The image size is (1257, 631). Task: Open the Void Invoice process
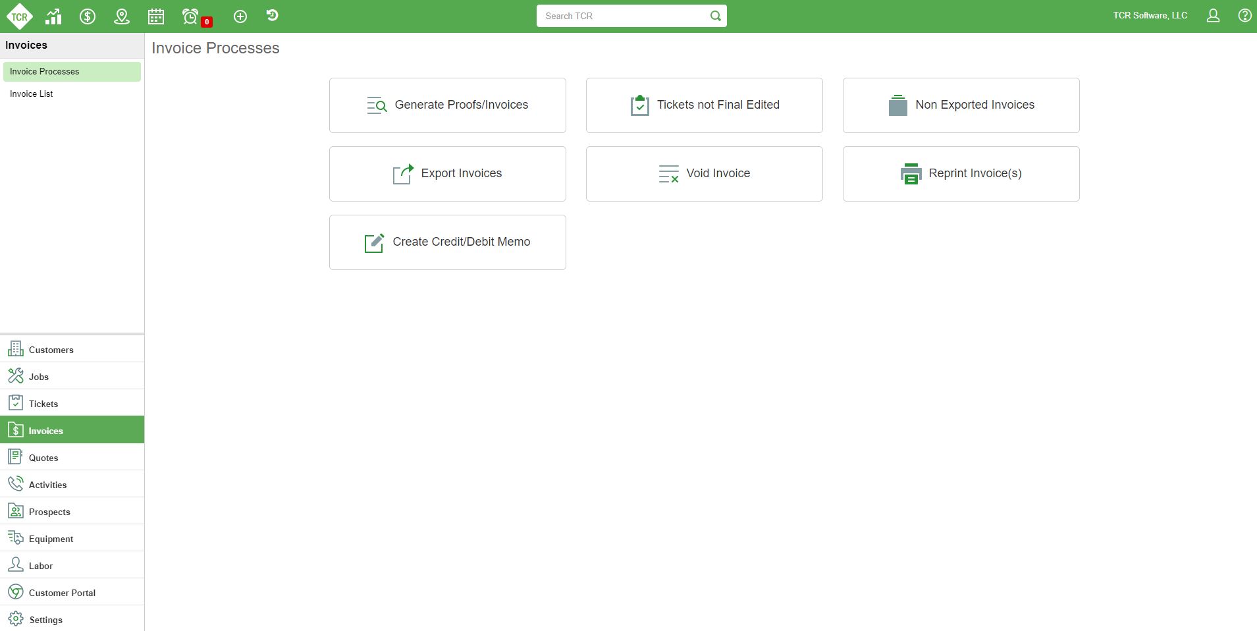(704, 174)
